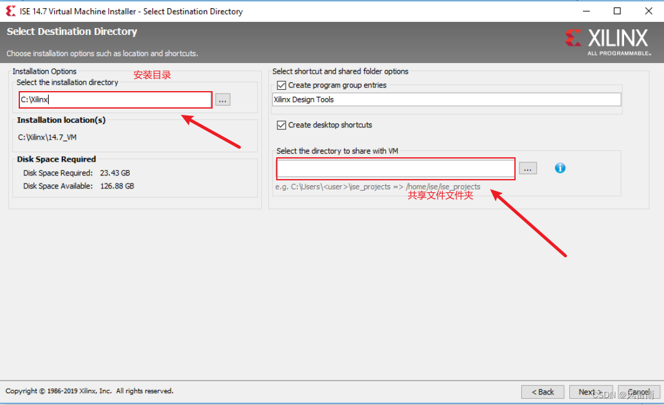This screenshot has width=664, height=405.
Task: Go to the previous step with Back
Action: tap(542, 392)
